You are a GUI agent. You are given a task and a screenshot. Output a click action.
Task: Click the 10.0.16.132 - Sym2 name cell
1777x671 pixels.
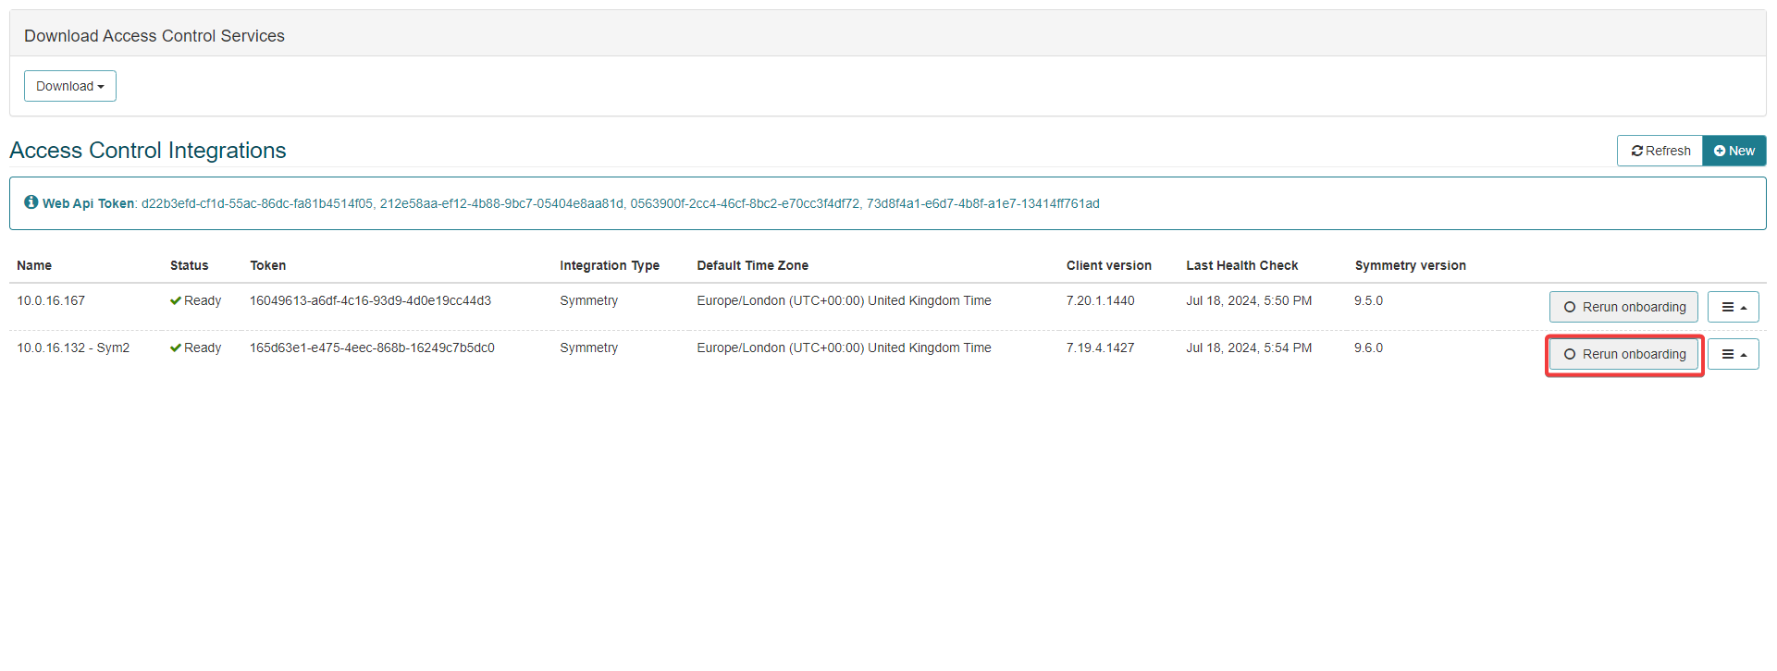(73, 348)
